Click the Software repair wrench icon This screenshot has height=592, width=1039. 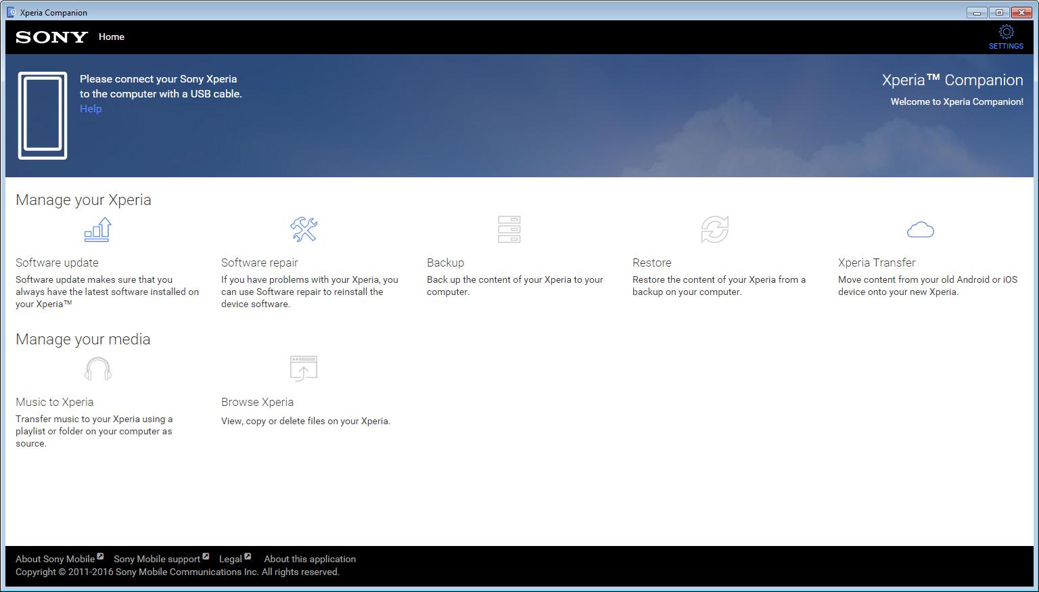coord(304,229)
